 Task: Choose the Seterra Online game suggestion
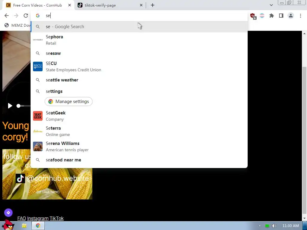pos(139,131)
